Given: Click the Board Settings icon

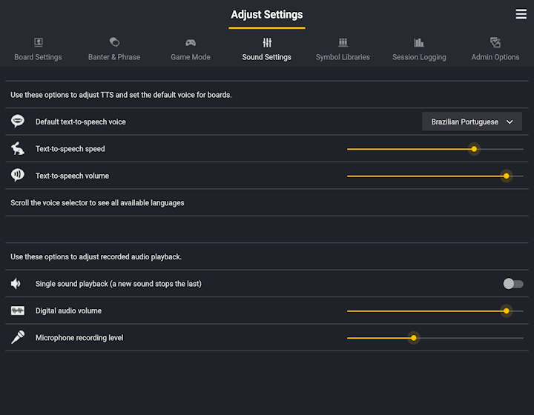Looking at the screenshot, I should click(38, 42).
